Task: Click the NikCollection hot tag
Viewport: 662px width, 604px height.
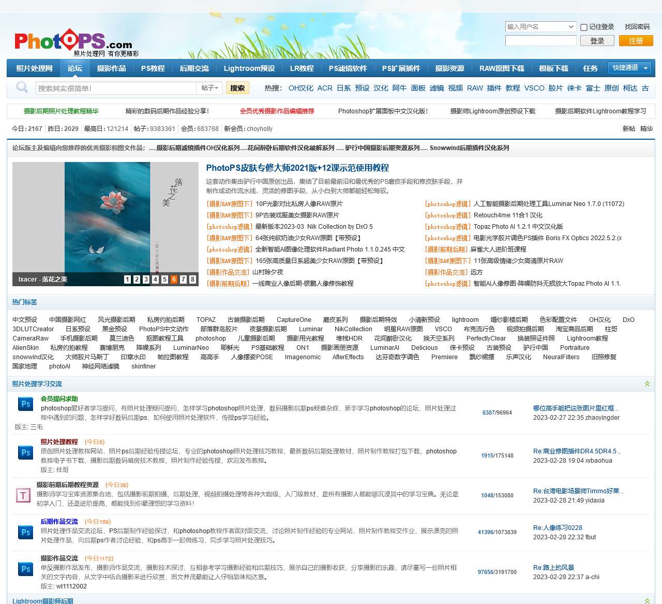Action: pyautogui.click(x=353, y=329)
